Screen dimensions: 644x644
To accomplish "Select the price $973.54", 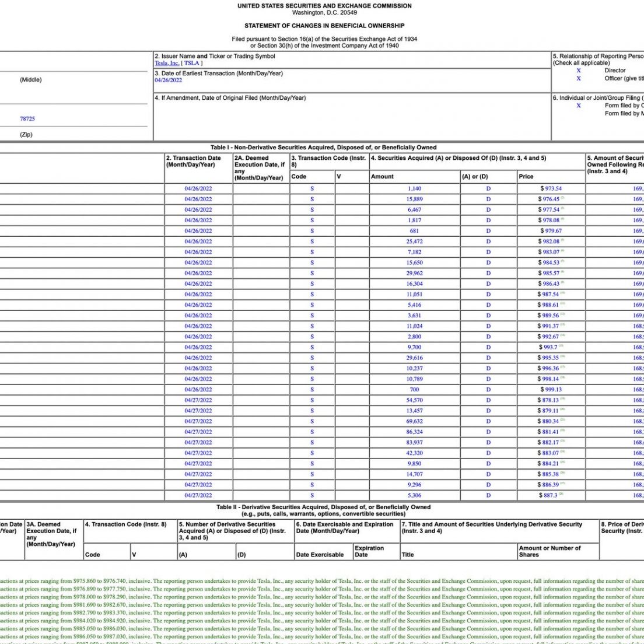I will click(x=551, y=188).
